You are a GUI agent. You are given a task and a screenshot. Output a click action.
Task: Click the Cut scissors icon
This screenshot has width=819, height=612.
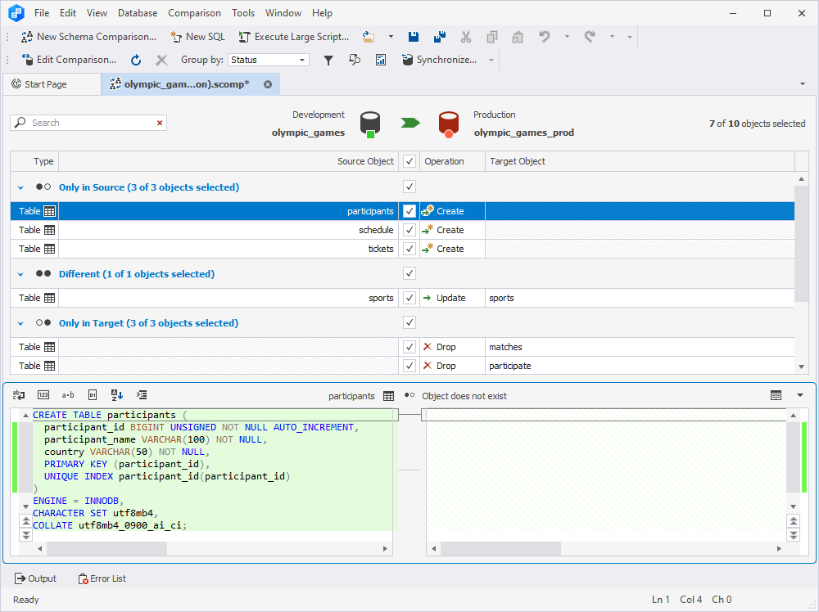click(466, 37)
